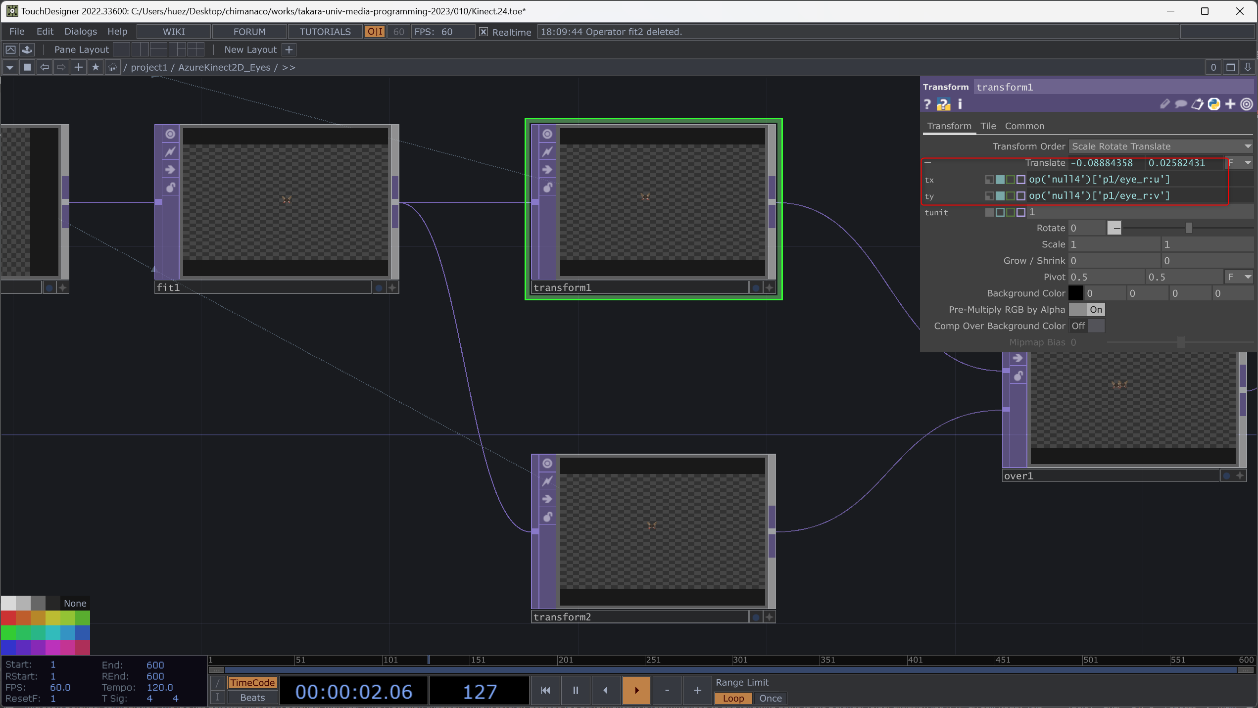1258x708 pixels.
Task: Select the Once range limit button
Action: (x=770, y=698)
